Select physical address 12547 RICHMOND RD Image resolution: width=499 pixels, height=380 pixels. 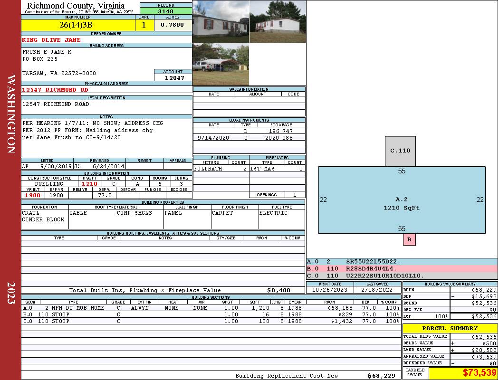[x=55, y=90]
